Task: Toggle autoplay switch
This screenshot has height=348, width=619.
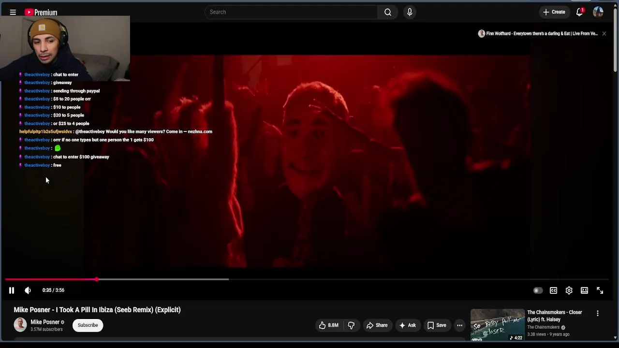Action: [x=537, y=290]
